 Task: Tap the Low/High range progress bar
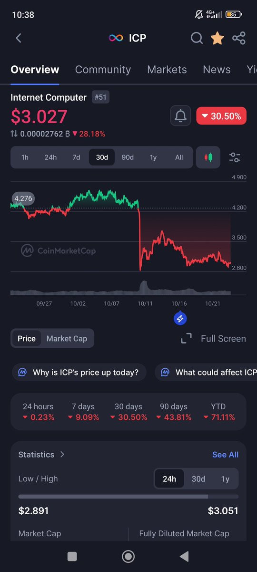pos(128,497)
